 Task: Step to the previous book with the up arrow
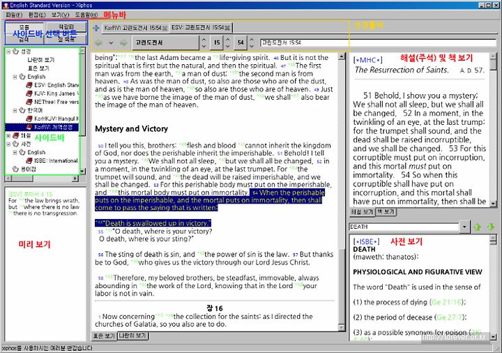coord(204,39)
